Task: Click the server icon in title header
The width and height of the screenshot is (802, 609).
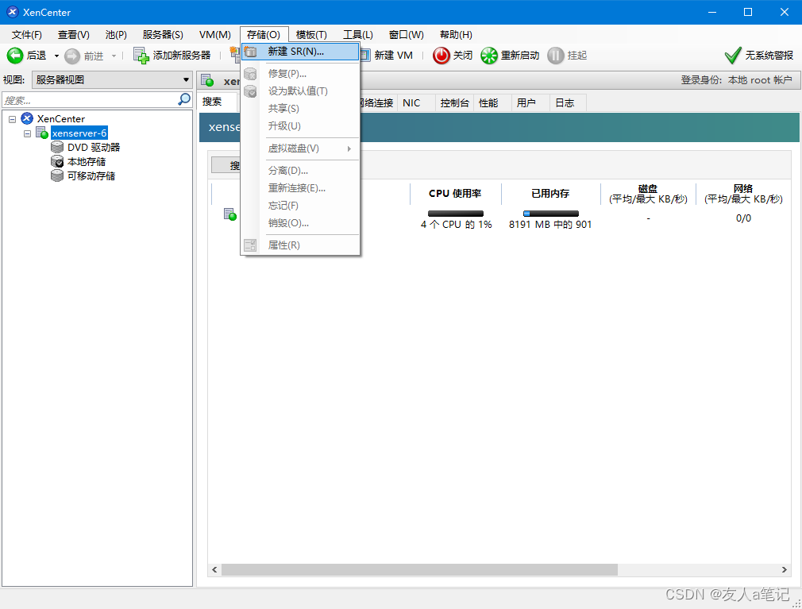Action: [208, 80]
